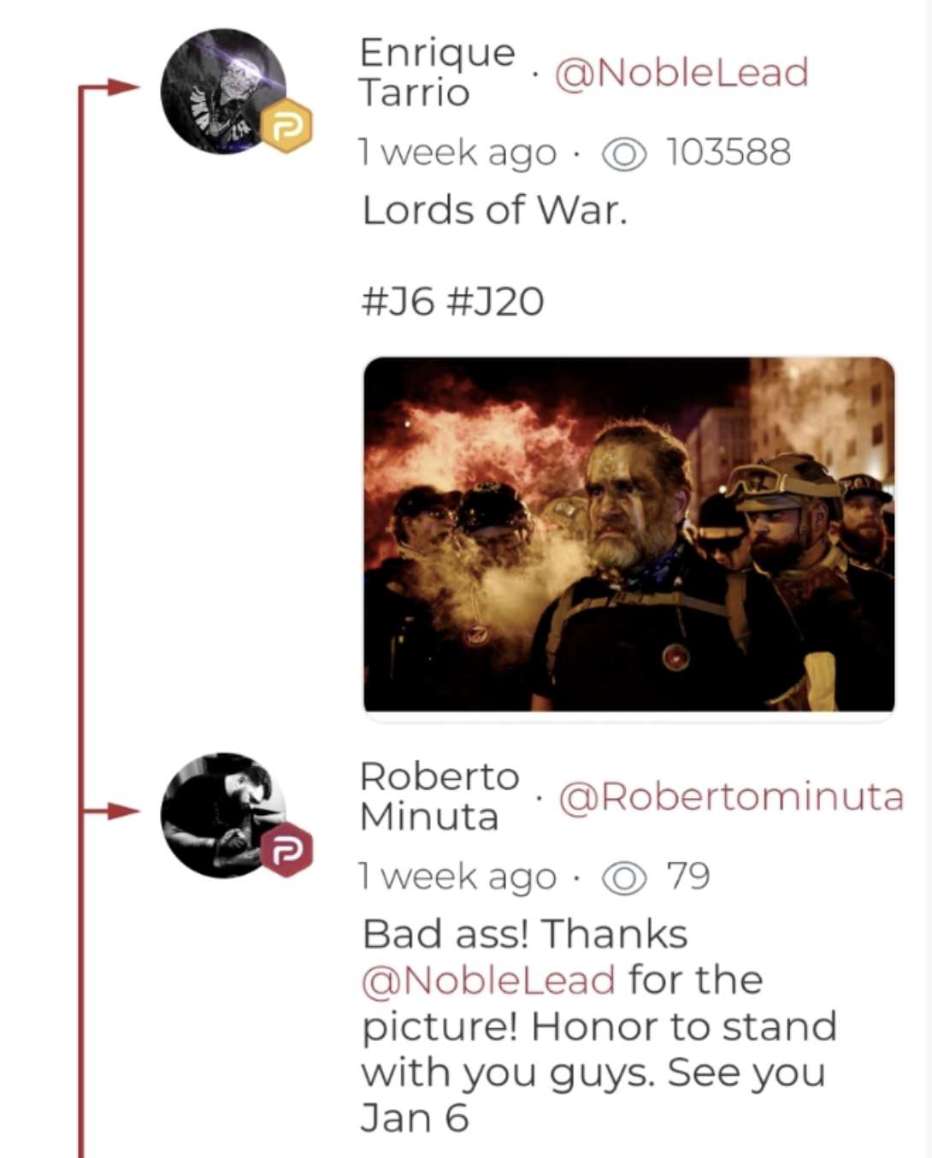This screenshot has width=932, height=1158.
Task: Click "1 week ago" timestamp on Tarrio's post
Action: tap(457, 154)
